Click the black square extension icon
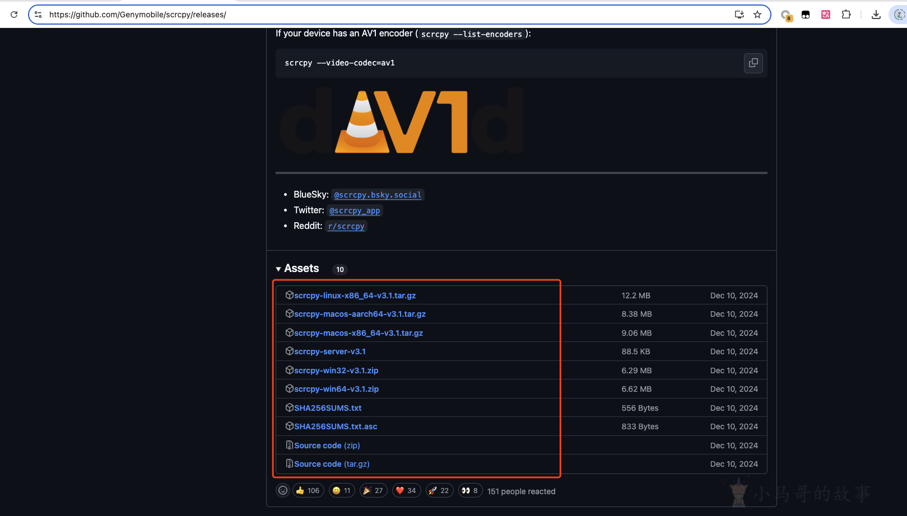The width and height of the screenshot is (907, 516). pos(806,15)
